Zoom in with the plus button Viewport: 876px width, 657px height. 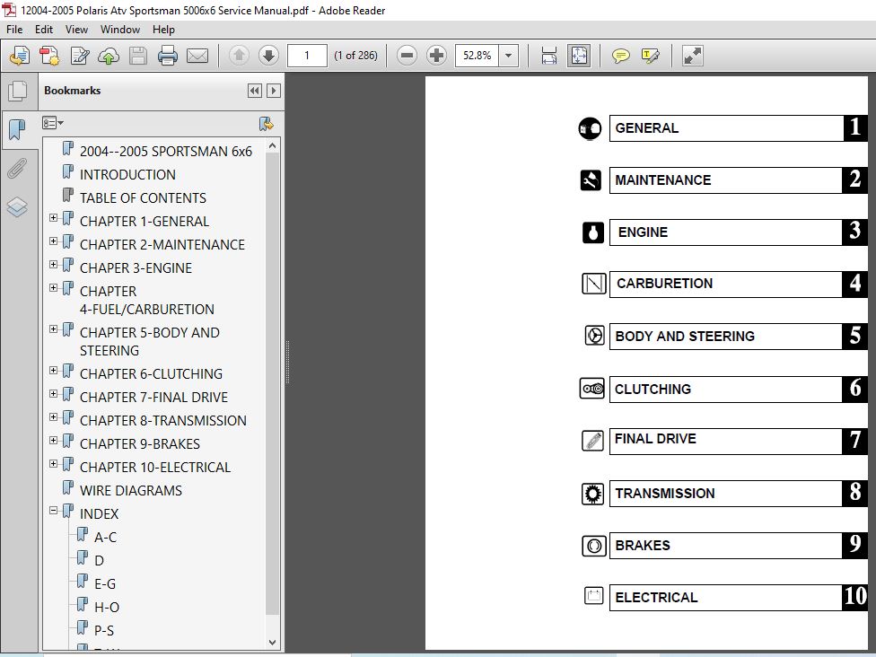click(x=436, y=56)
